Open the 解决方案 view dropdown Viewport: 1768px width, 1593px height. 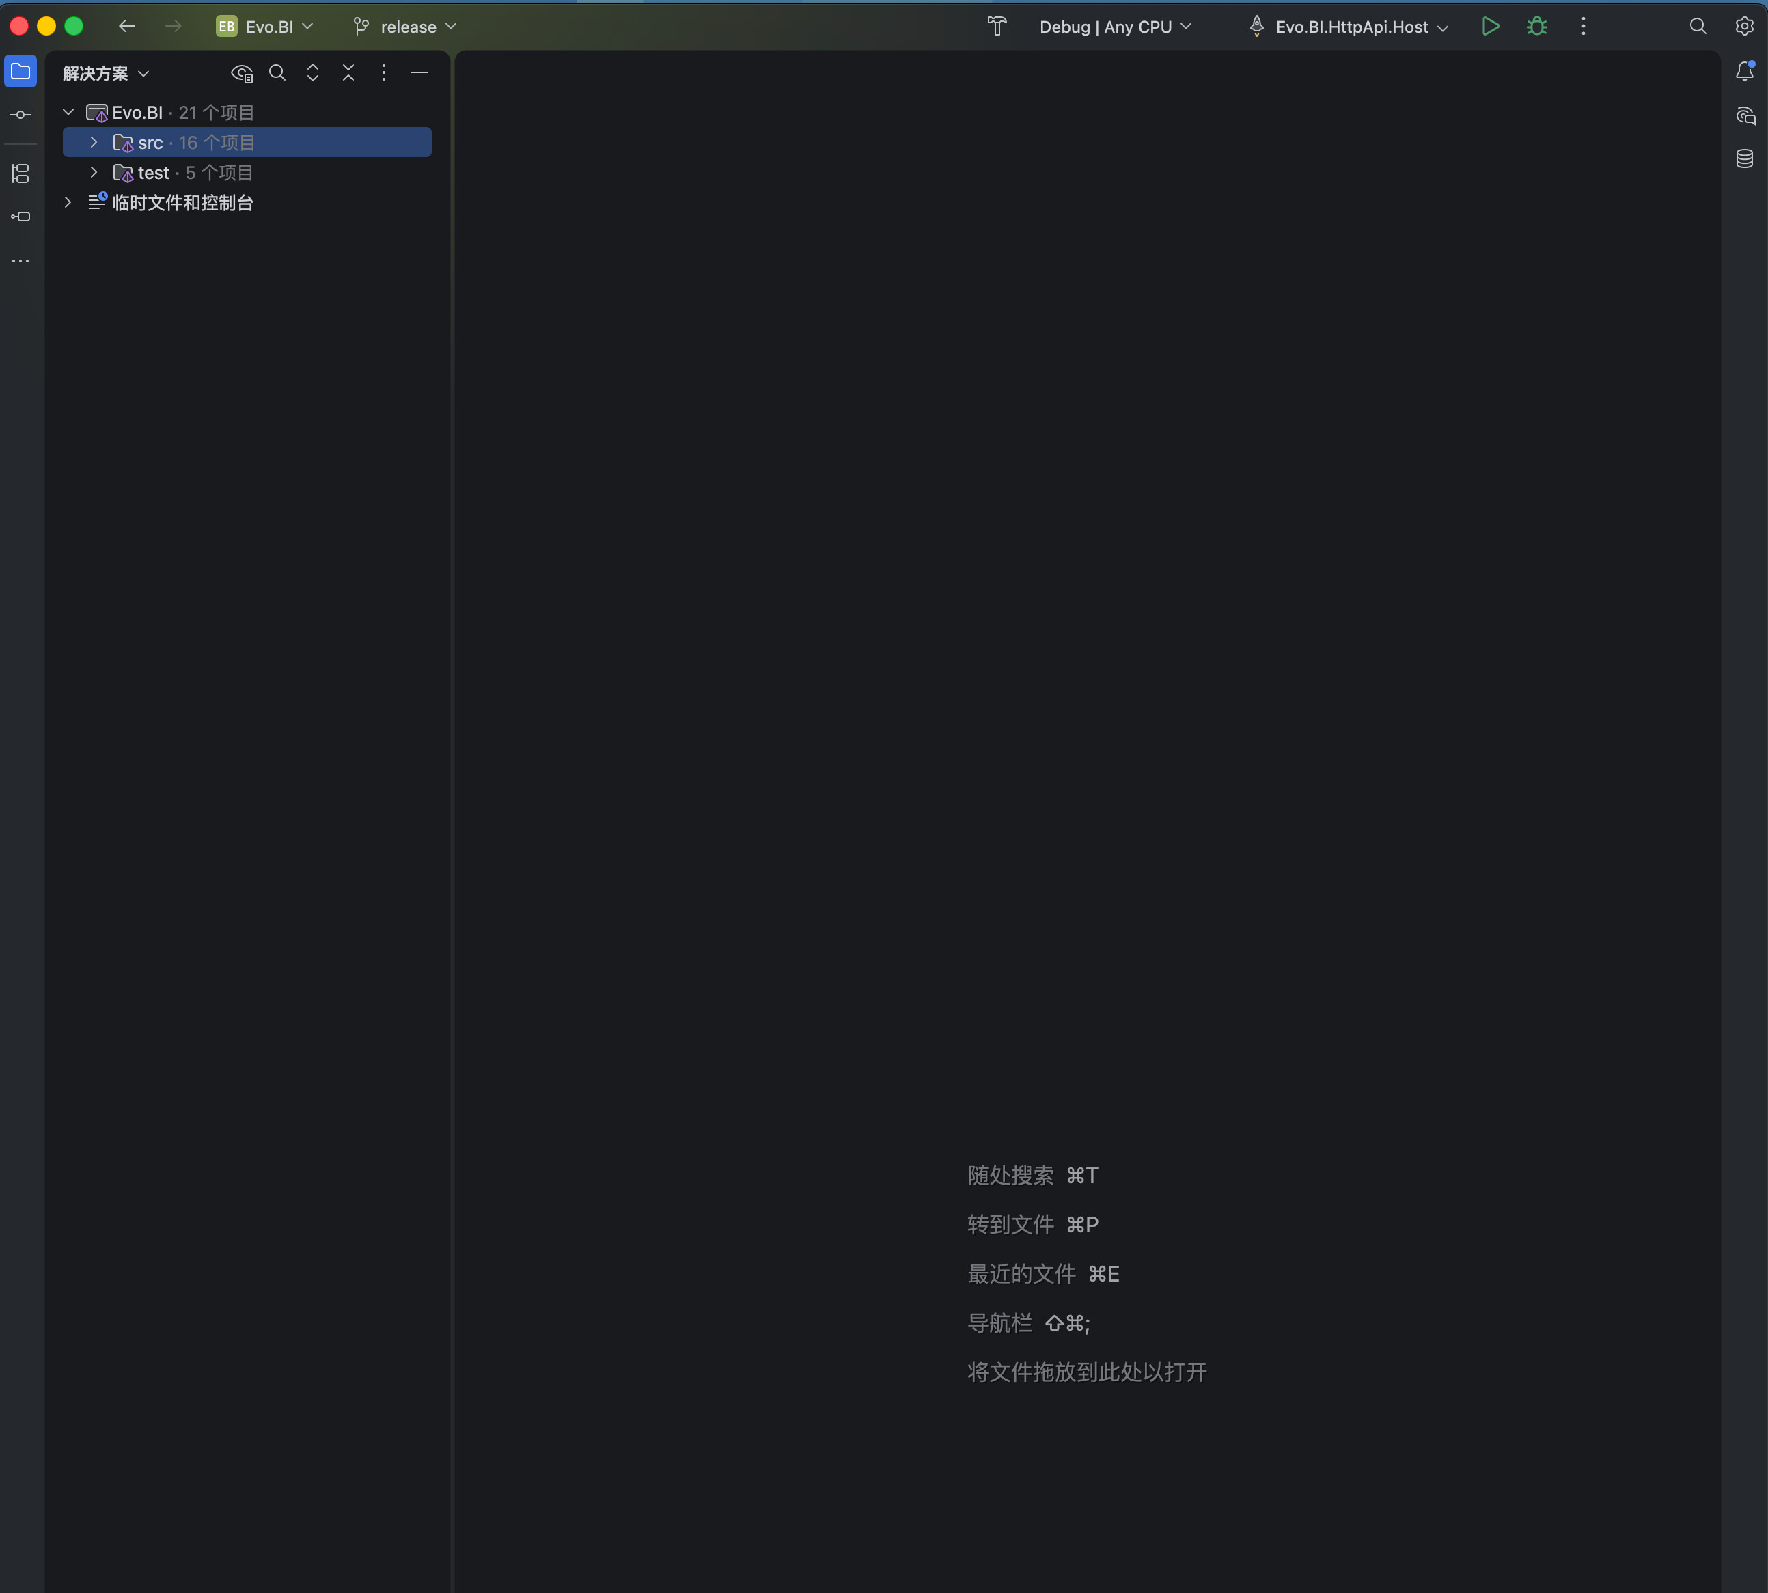106,74
